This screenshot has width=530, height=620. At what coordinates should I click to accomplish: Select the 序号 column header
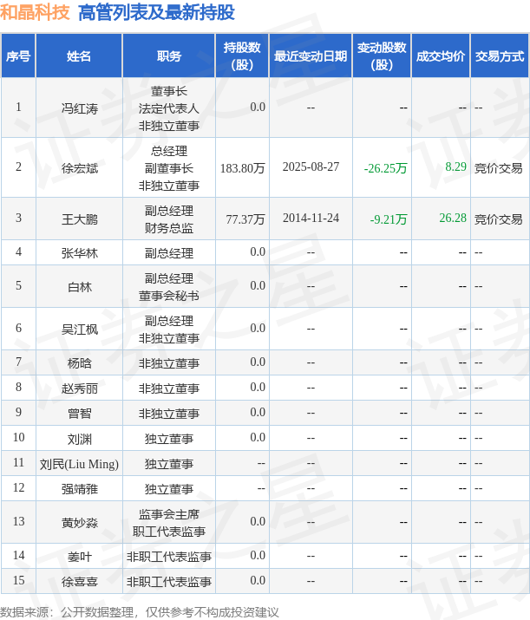[18, 56]
